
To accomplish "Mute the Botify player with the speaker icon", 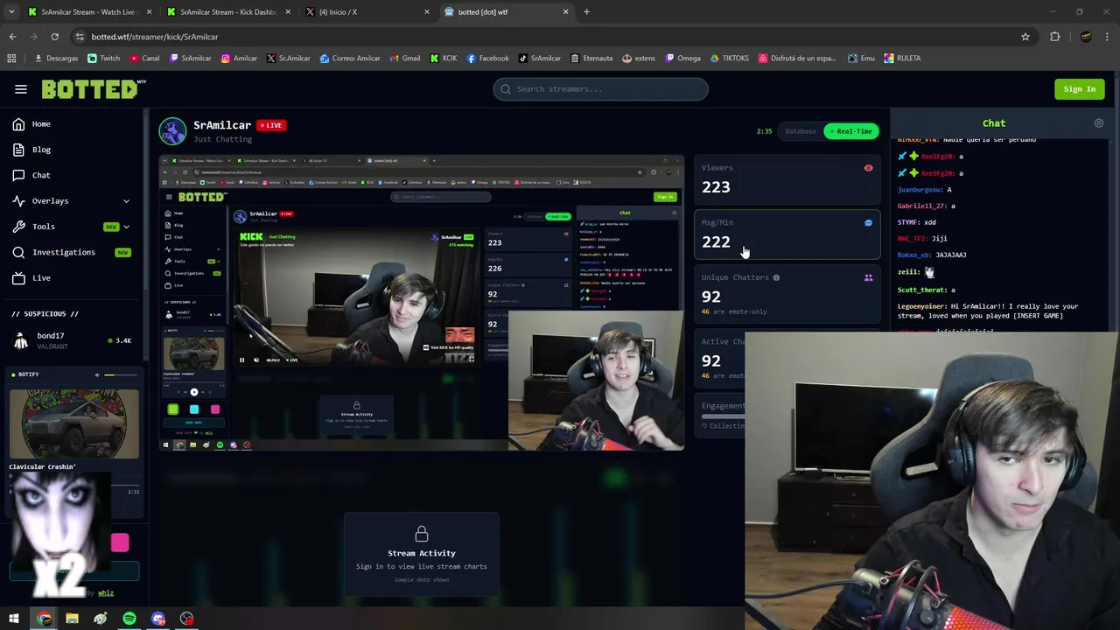I will pyautogui.click(x=97, y=374).
